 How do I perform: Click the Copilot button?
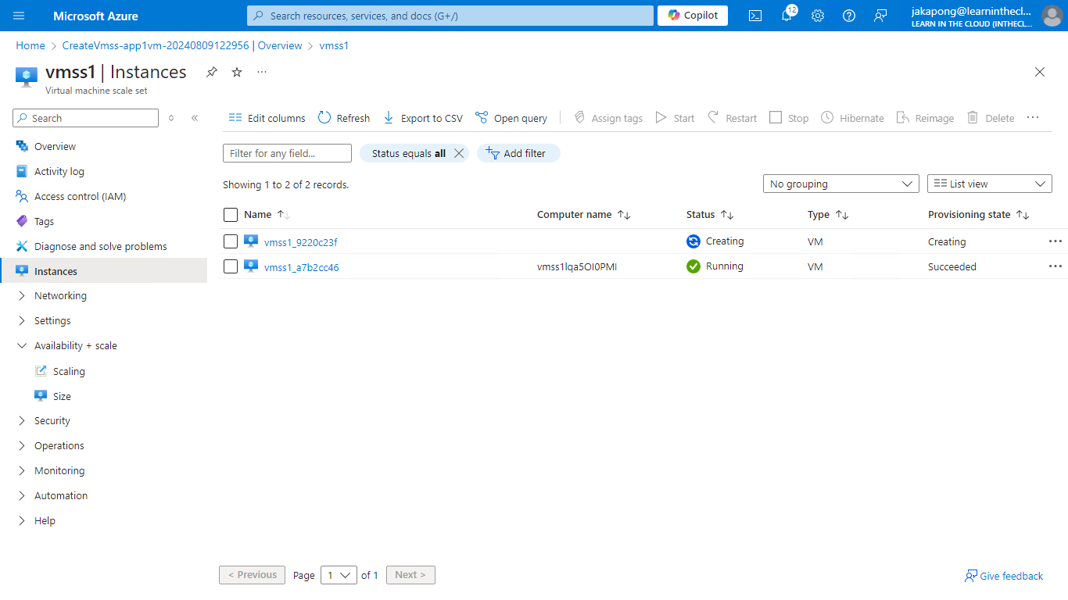(693, 16)
